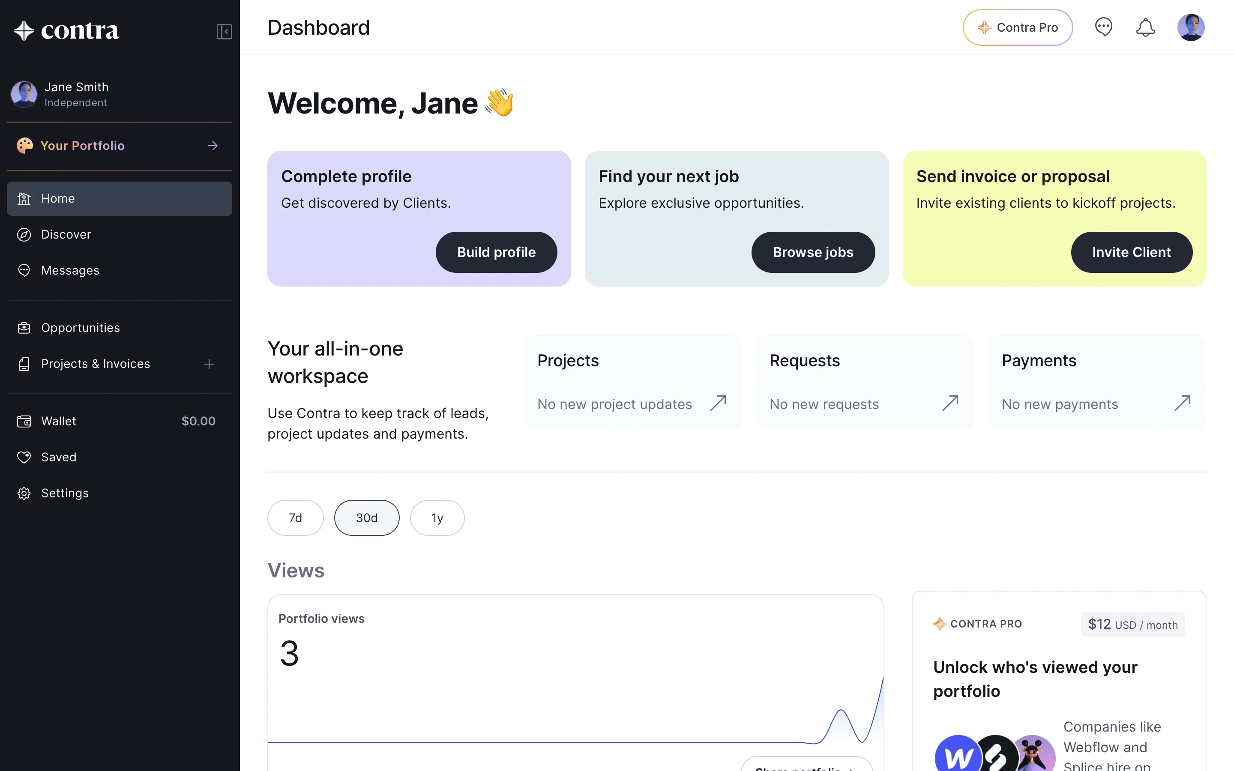Select Home in the sidebar
The width and height of the screenshot is (1234, 771).
pyautogui.click(x=57, y=198)
